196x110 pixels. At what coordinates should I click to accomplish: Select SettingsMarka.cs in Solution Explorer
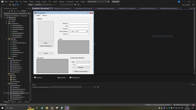(x=17, y=95)
